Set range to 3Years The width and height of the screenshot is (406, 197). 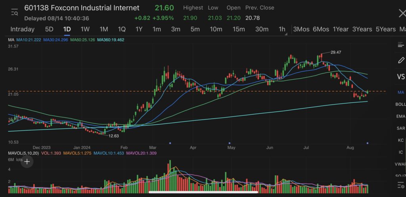(x=362, y=29)
